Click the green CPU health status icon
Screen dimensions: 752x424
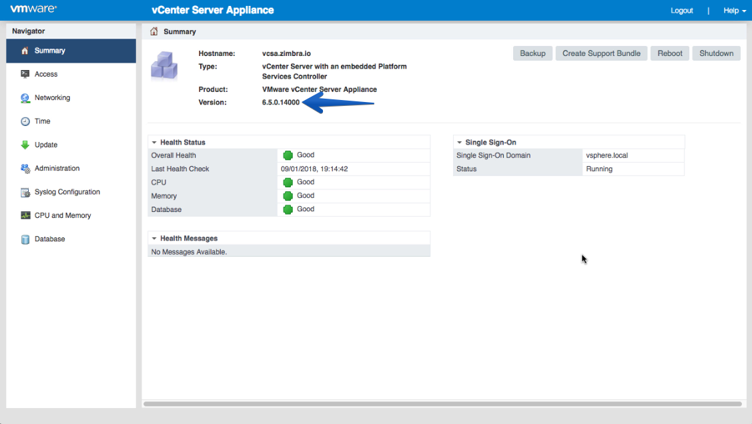(288, 182)
